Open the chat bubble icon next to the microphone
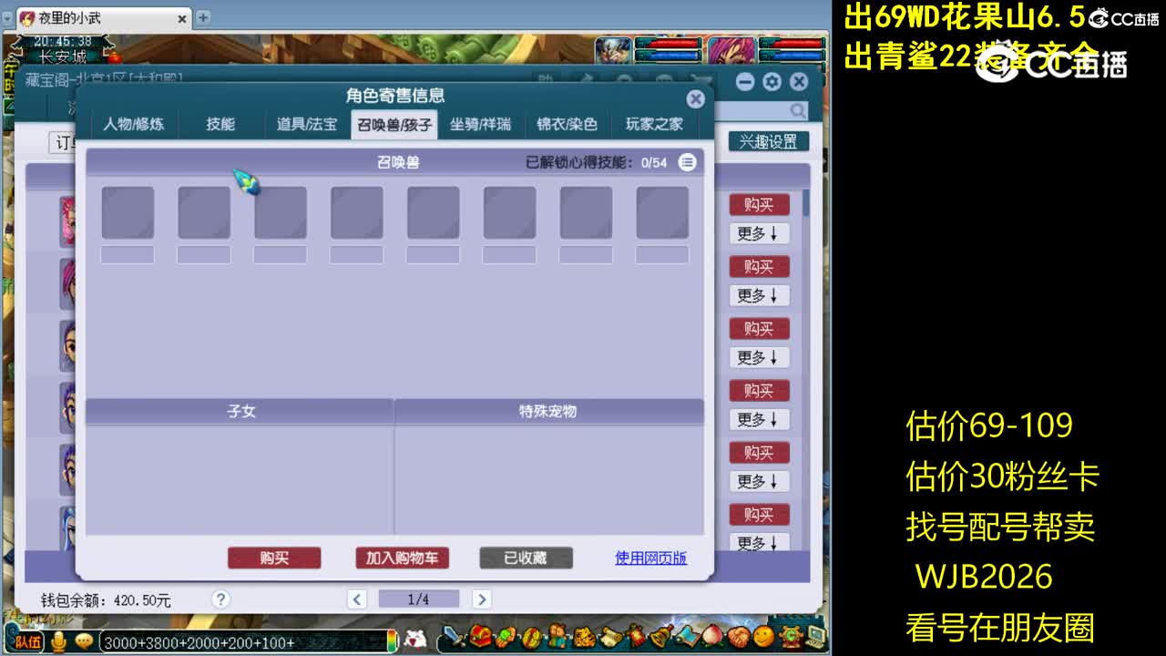 [83, 641]
